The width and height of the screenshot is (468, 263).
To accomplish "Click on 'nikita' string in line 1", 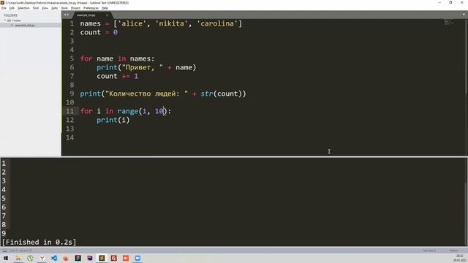I will pyautogui.click(x=171, y=23).
